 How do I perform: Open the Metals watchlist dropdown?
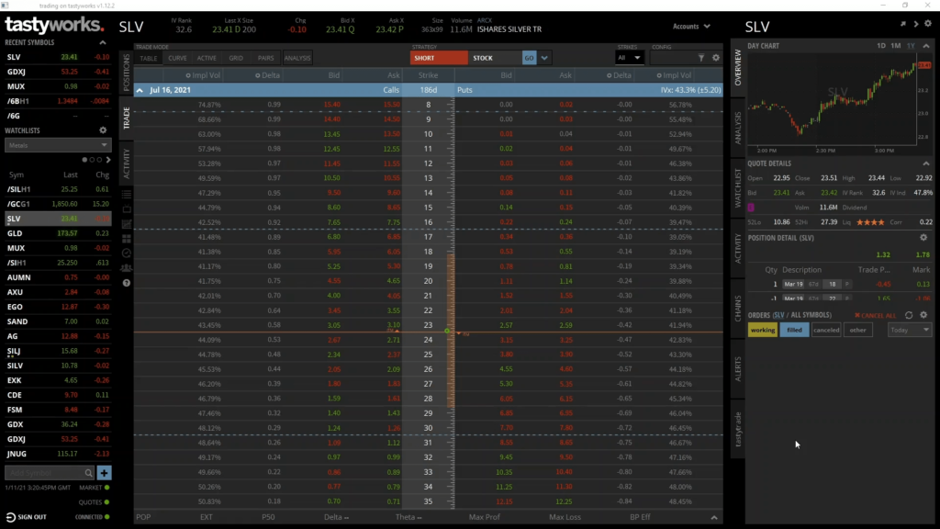click(58, 145)
